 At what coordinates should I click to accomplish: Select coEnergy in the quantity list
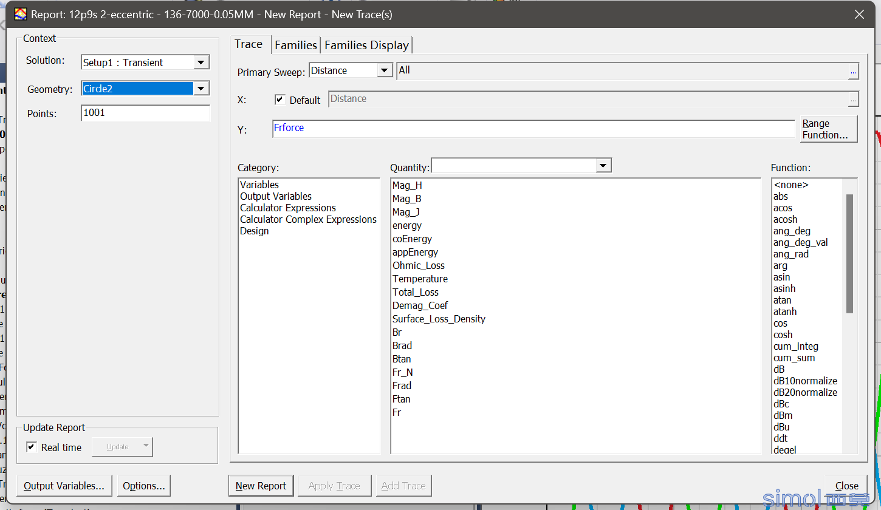pos(412,239)
